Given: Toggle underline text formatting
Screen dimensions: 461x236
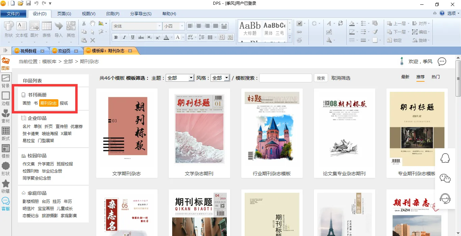Looking at the screenshot, I should point(133,37).
